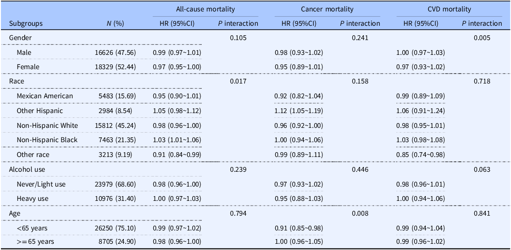Select the Heavy use row label
The width and height of the screenshot is (511, 250).
coord(30,199)
